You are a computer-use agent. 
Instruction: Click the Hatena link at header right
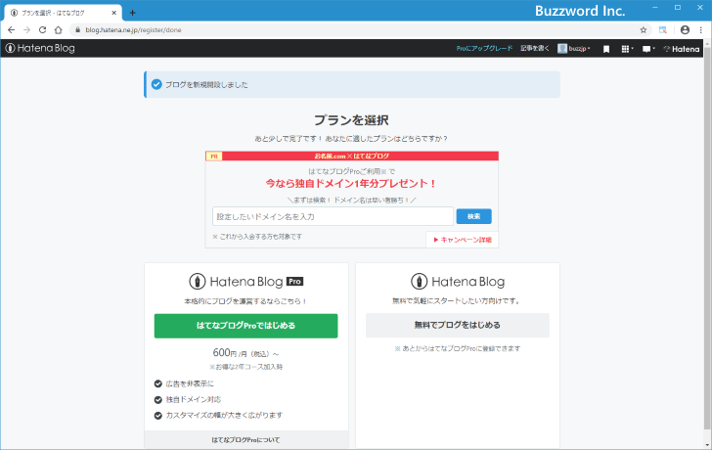[681, 49]
